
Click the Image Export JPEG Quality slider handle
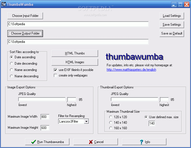pos(67,100)
